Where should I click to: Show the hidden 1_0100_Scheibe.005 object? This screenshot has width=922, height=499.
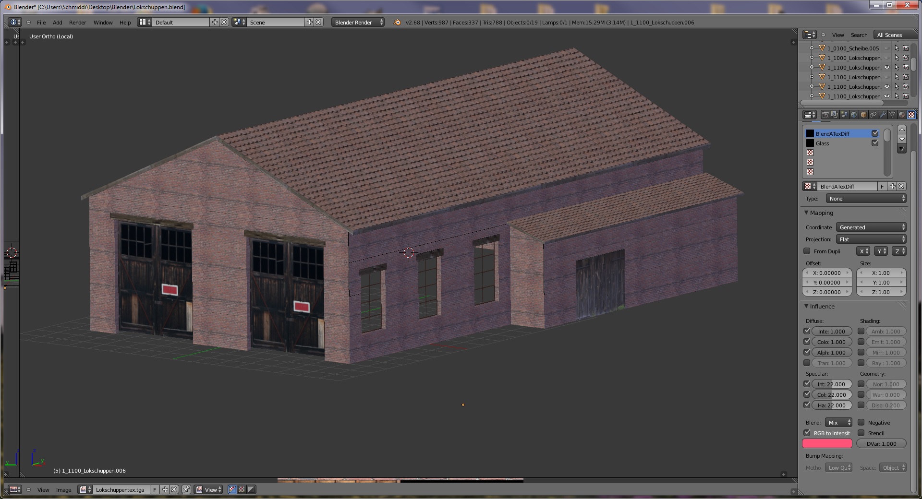coord(887,48)
